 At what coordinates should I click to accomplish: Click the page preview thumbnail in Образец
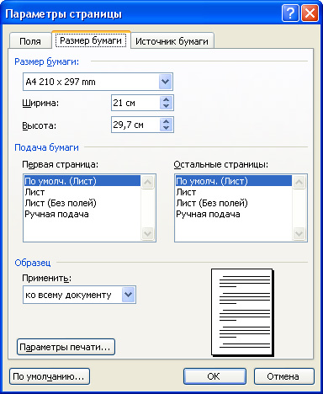click(x=242, y=312)
